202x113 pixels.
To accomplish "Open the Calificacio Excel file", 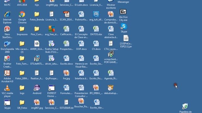I will pos(67,29).
